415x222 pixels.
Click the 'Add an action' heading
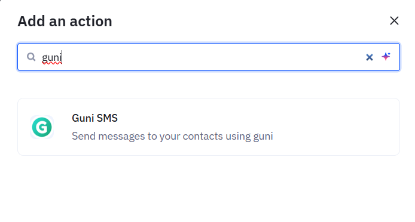pyautogui.click(x=65, y=21)
